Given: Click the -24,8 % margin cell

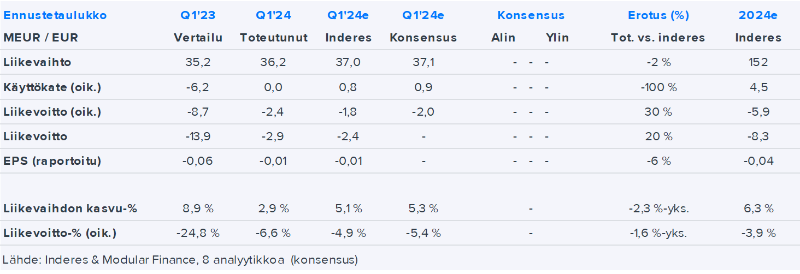Looking at the screenshot, I should [198, 233].
